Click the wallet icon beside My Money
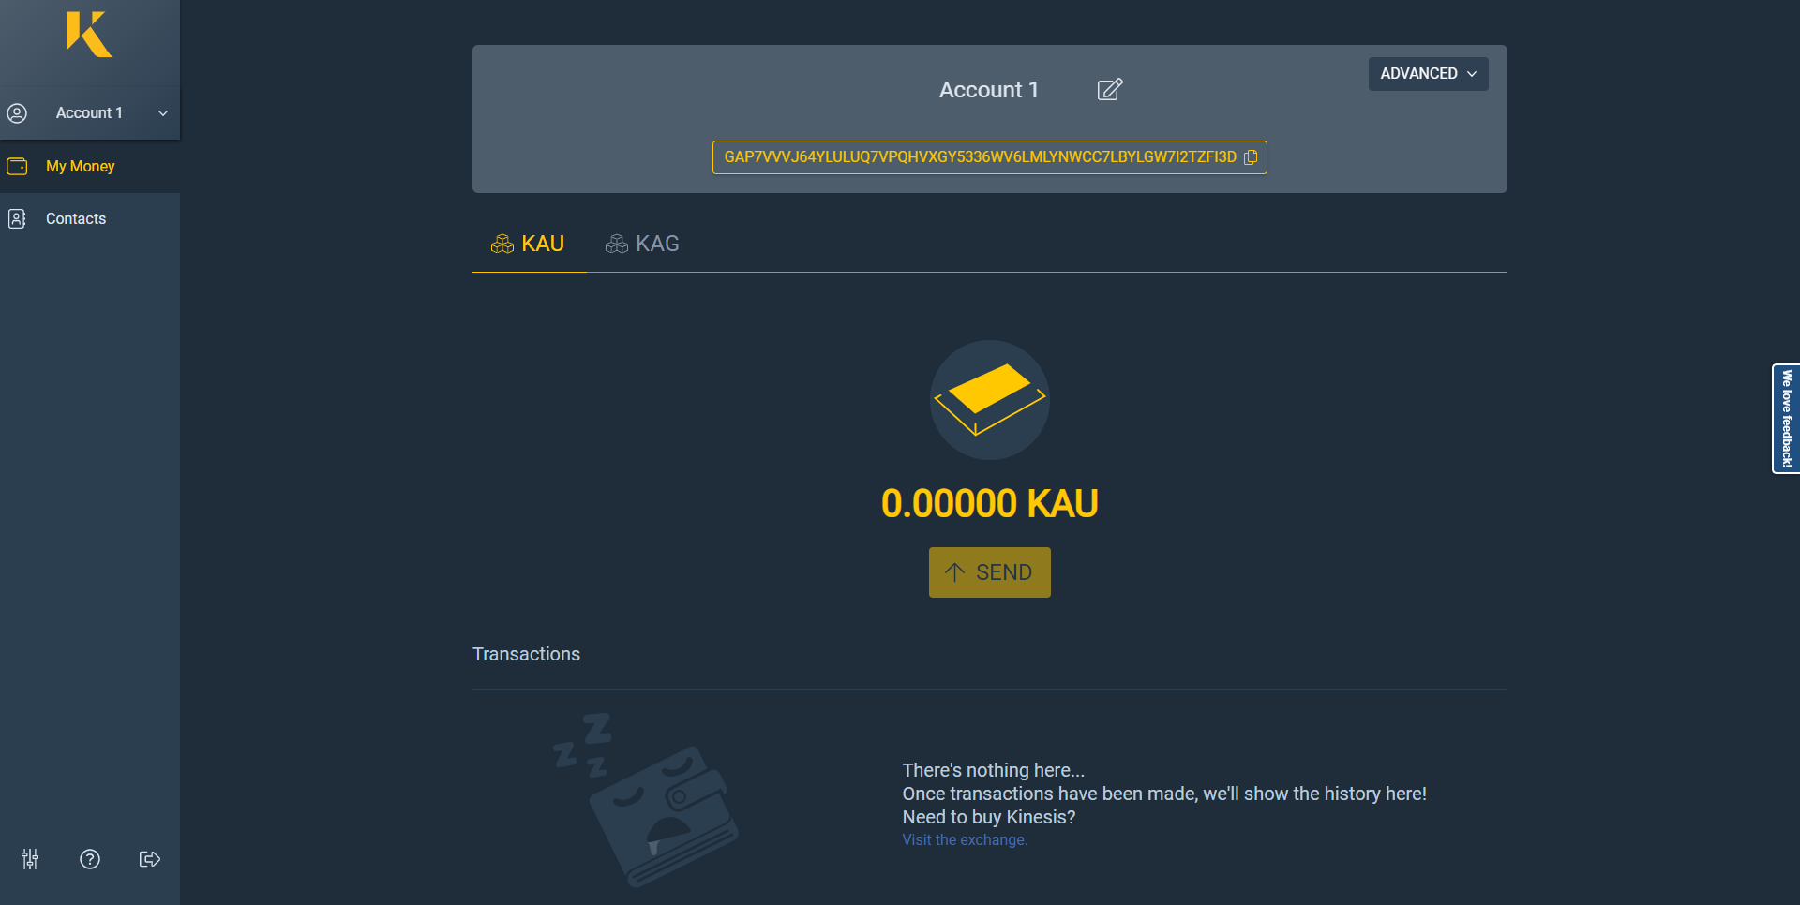 click(17, 167)
